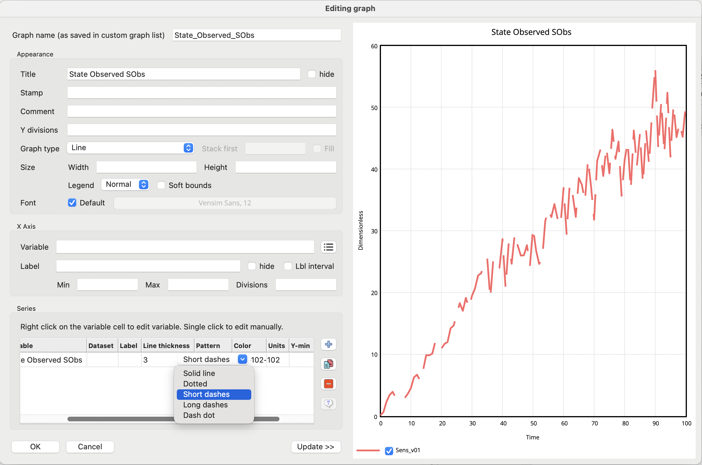Click the Update >> button
The width and height of the screenshot is (702, 465).
click(316, 447)
